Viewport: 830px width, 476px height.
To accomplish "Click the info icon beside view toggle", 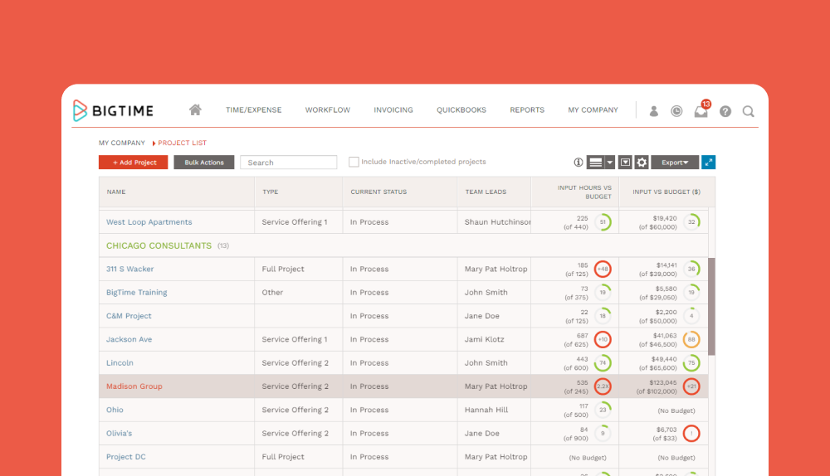I will coord(578,163).
